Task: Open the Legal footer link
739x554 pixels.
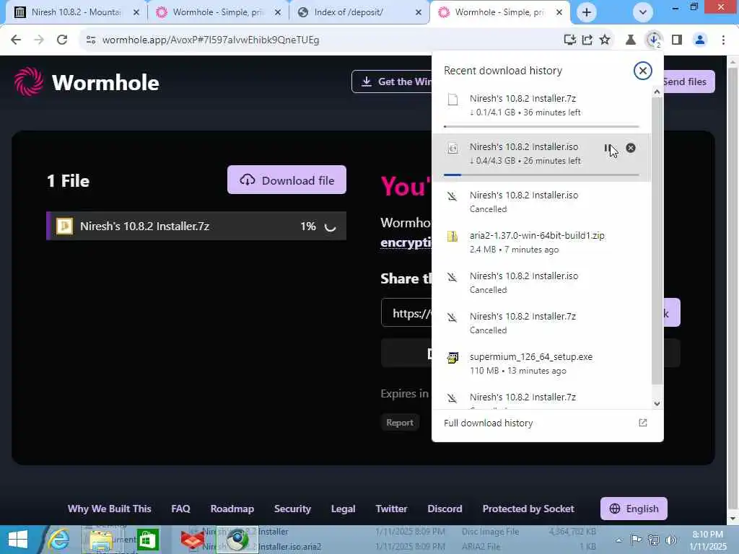Action: point(343,509)
